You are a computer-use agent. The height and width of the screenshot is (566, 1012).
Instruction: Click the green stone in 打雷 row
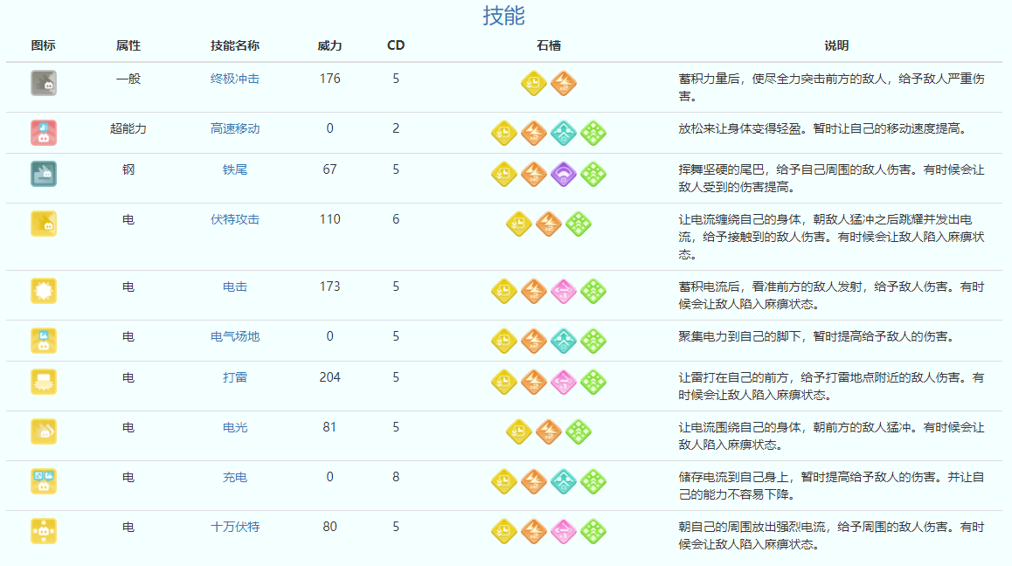593,382
